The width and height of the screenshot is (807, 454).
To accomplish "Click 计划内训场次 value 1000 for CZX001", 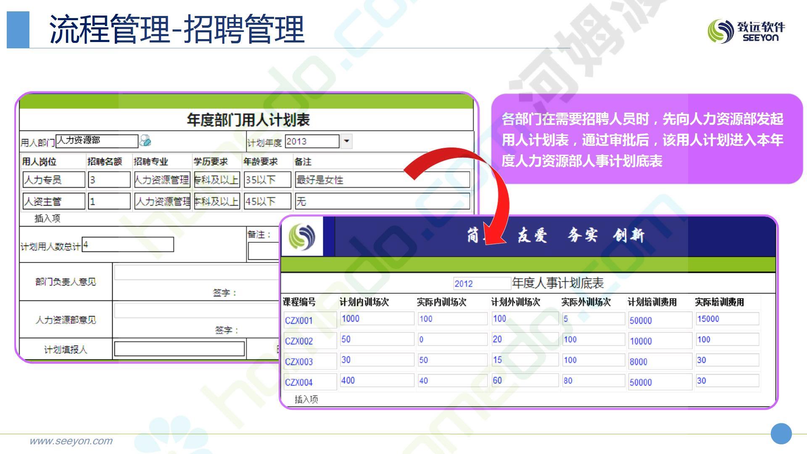I will click(x=377, y=319).
